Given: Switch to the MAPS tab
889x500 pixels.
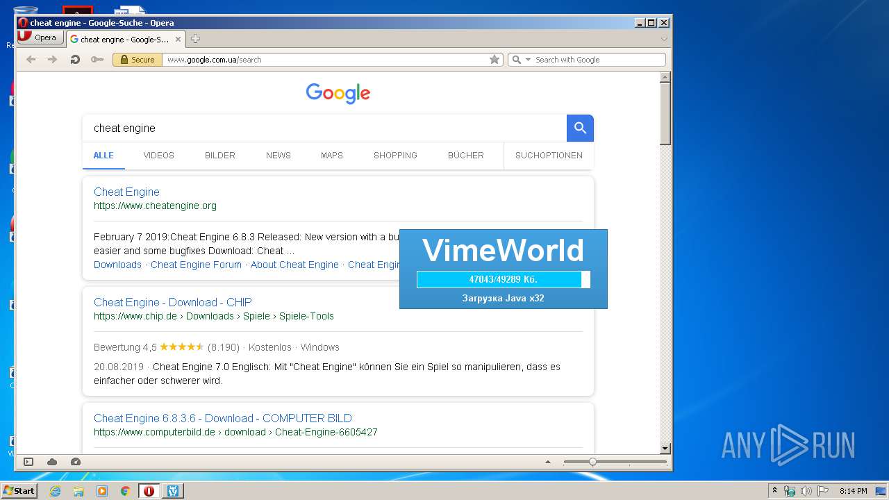Looking at the screenshot, I should pos(332,156).
